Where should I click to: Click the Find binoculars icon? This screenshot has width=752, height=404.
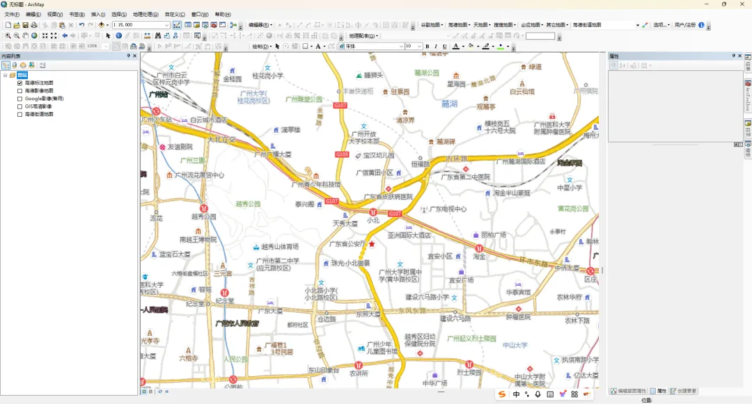[x=158, y=35]
